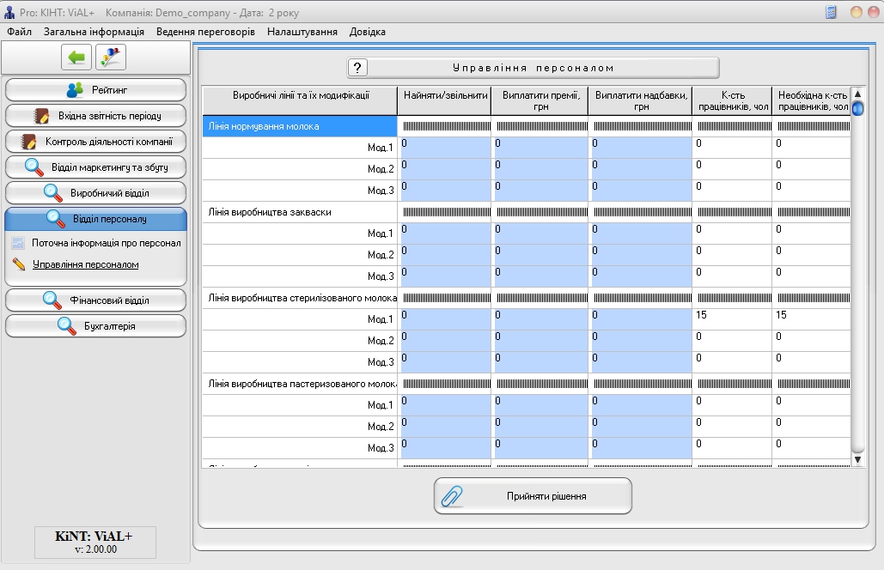Open the calculator icon in title bar

(x=831, y=12)
